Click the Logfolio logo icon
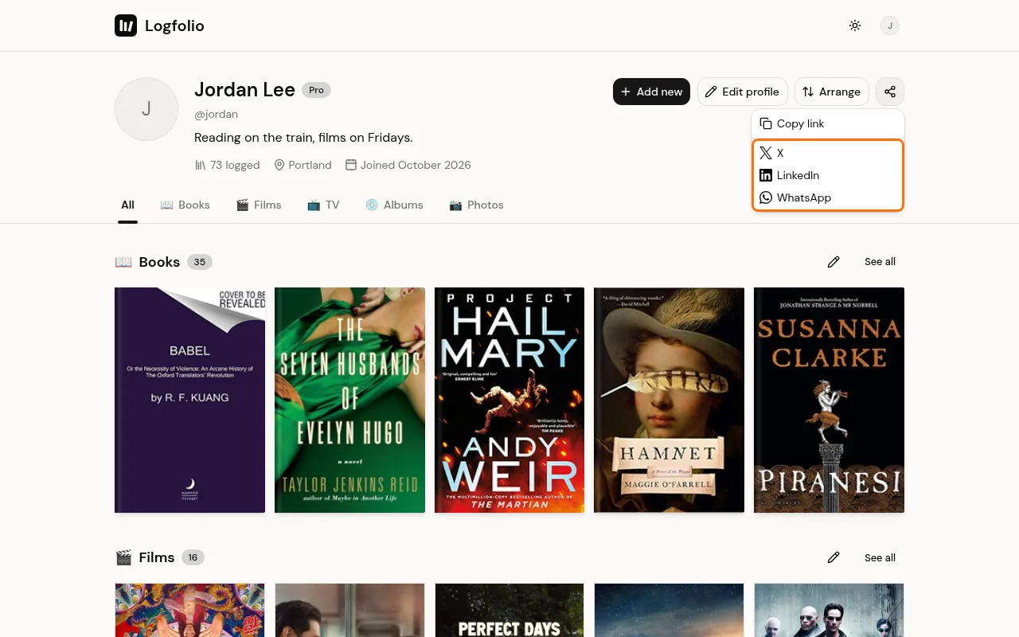Screen dimensions: 1019x637 point(126,25)
